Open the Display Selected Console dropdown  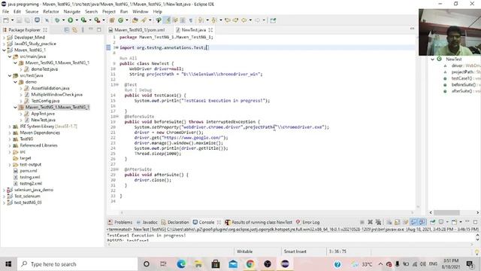click(x=447, y=222)
